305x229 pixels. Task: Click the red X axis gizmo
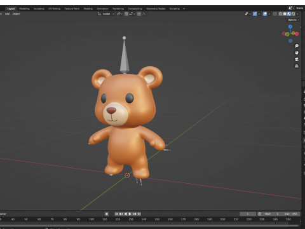[x=297, y=34]
